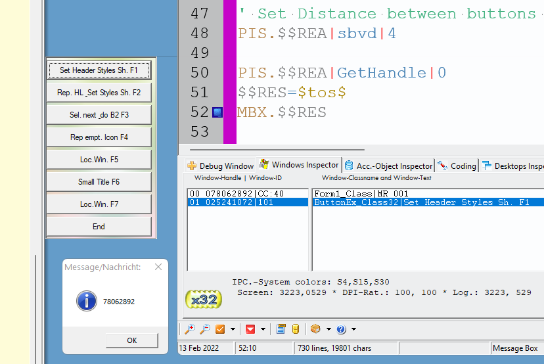Screen dimensions: 544x364
Task: Click the zoom in magnifier icon
Action: point(189,329)
